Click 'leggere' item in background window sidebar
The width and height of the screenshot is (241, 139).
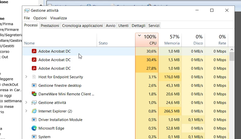[7, 79]
